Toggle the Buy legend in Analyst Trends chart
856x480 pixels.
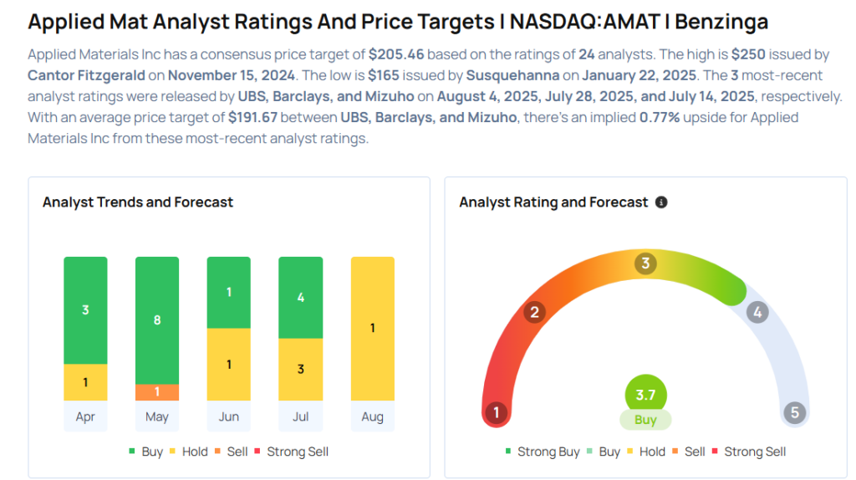[145, 452]
